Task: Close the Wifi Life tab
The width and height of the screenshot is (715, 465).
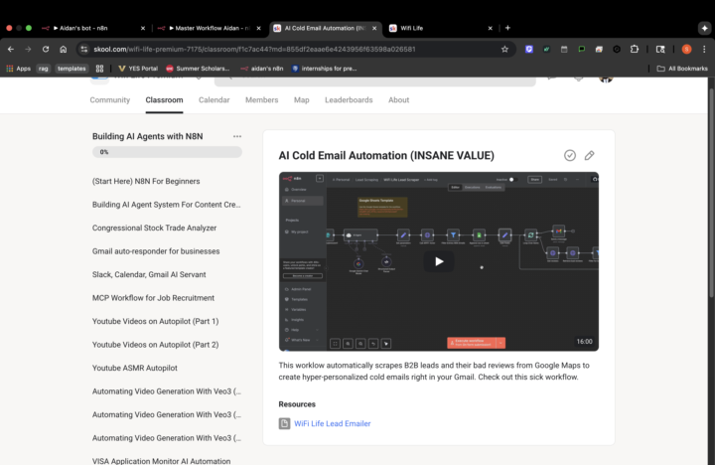Action: pyautogui.click(x=491, y=28)
